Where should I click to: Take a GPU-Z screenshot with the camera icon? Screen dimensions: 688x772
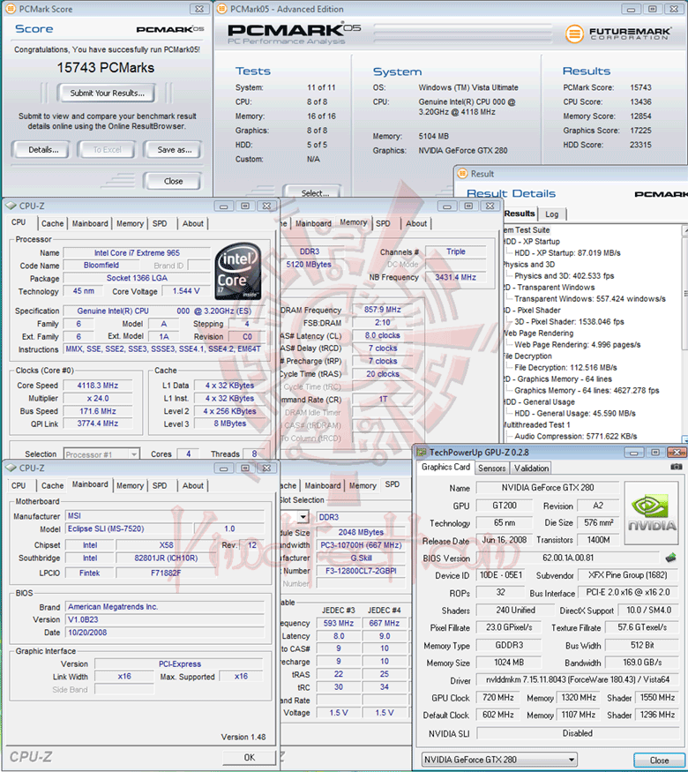point(677,467)
